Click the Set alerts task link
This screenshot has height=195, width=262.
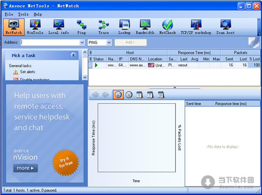tap(28, 72)
